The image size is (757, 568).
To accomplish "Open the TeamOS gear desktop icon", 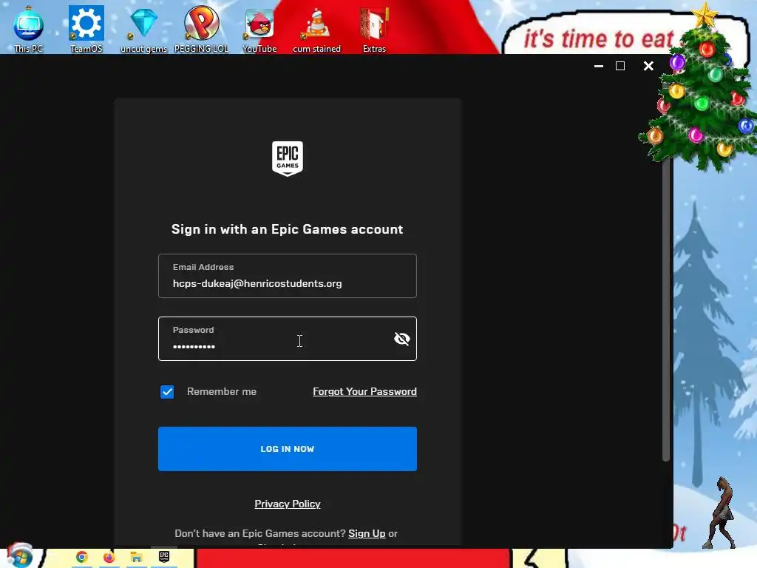I will pos(86,28).
